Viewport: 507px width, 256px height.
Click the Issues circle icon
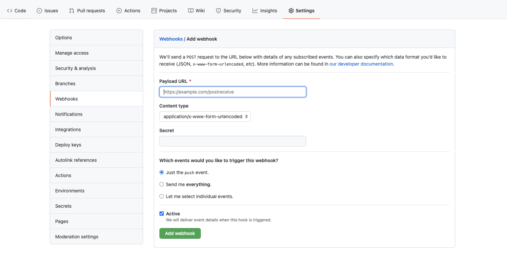click(x=39, y=11)
